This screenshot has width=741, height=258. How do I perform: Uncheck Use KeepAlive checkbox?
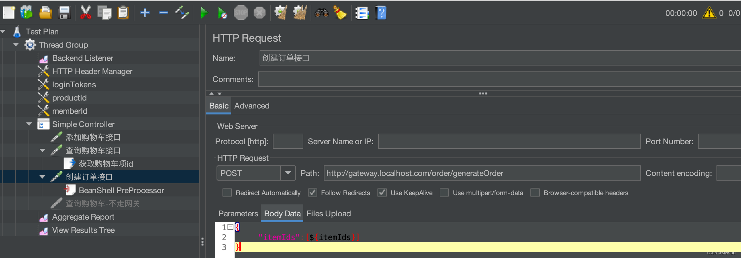(x=382, y=193)
